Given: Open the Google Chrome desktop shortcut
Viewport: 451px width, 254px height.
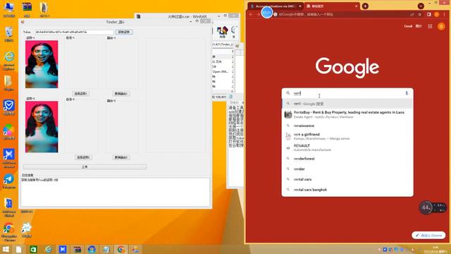Looking at the screenshot, I should pos(9,231).
